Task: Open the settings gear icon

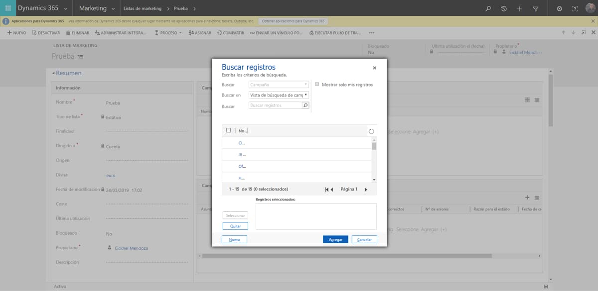Action: (559, 8)
